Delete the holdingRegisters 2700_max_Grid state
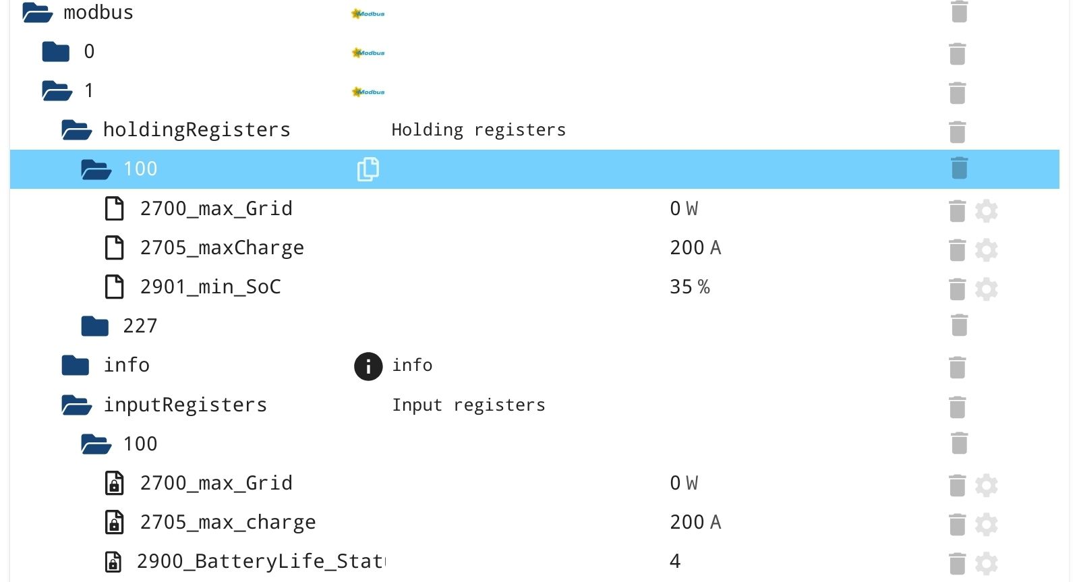This screenshot has width=1079, height=582. [x=957, y=210]
